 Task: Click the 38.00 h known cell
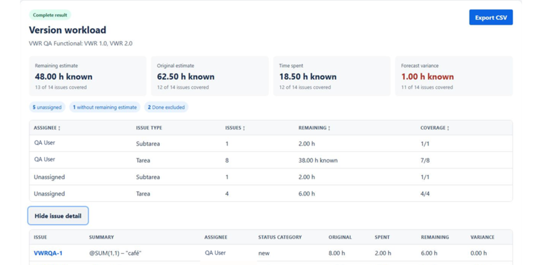pyautogui.click(x=318, y=160)
